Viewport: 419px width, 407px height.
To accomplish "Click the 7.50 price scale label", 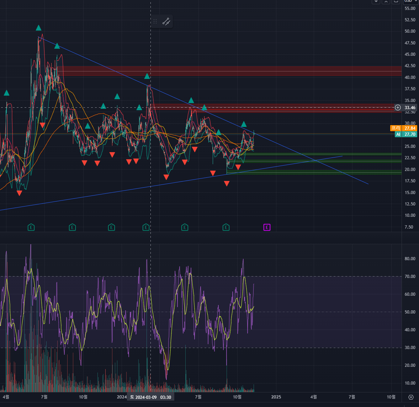I will tap(409, 227).
